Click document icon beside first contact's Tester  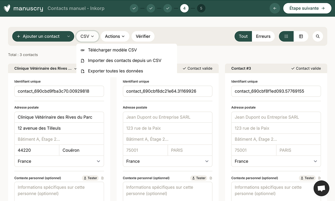pos(102,178)
